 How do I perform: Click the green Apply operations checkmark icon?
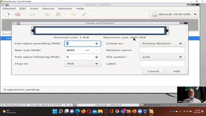pos(84,14)
